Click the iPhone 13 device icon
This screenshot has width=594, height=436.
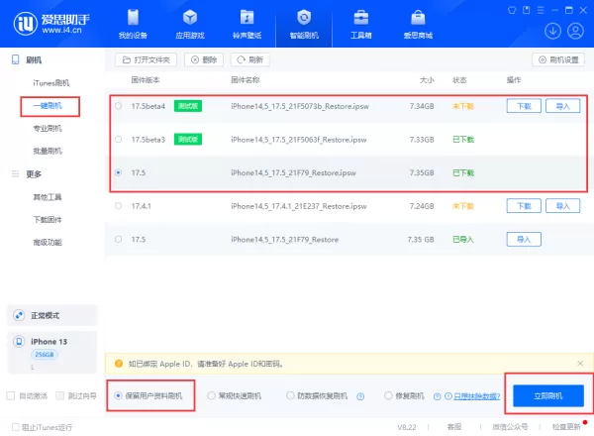(x=19, y=341)
